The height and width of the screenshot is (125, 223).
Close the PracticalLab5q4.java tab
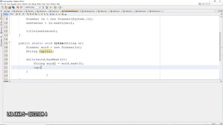click(x=80, y=11)
